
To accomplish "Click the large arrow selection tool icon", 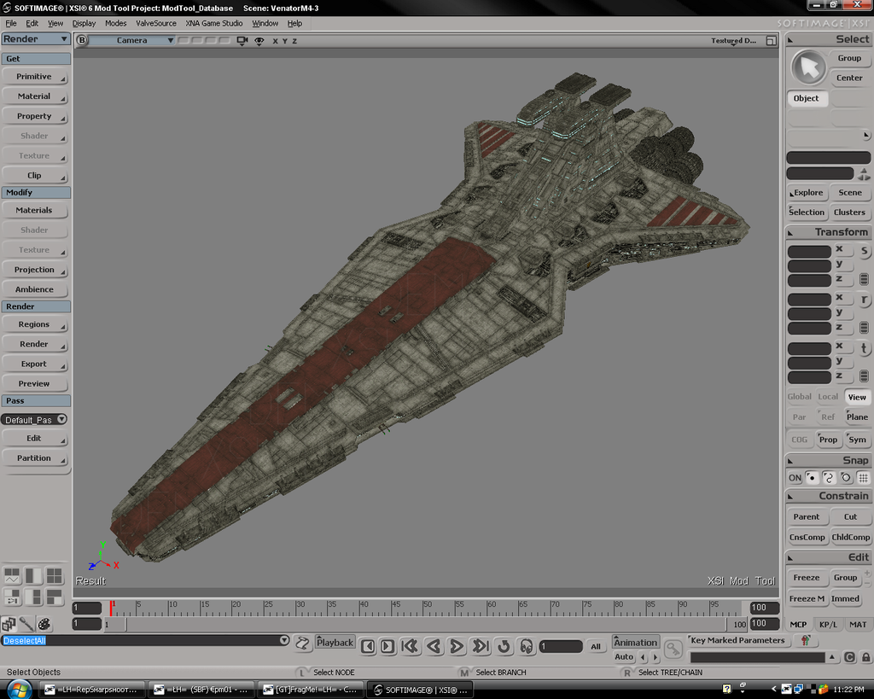I will (808, 67).
